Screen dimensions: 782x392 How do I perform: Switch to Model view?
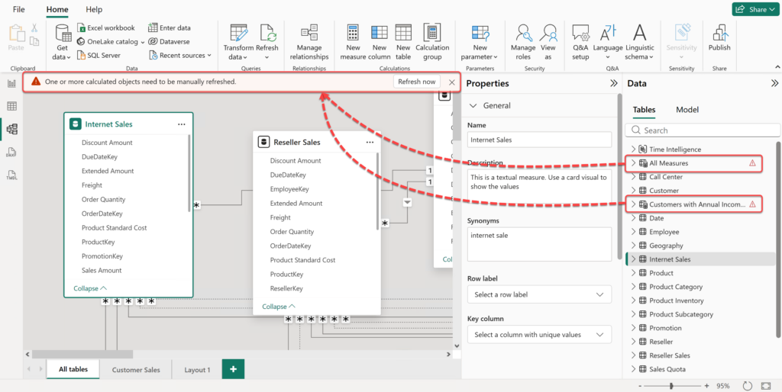[11, 130]
